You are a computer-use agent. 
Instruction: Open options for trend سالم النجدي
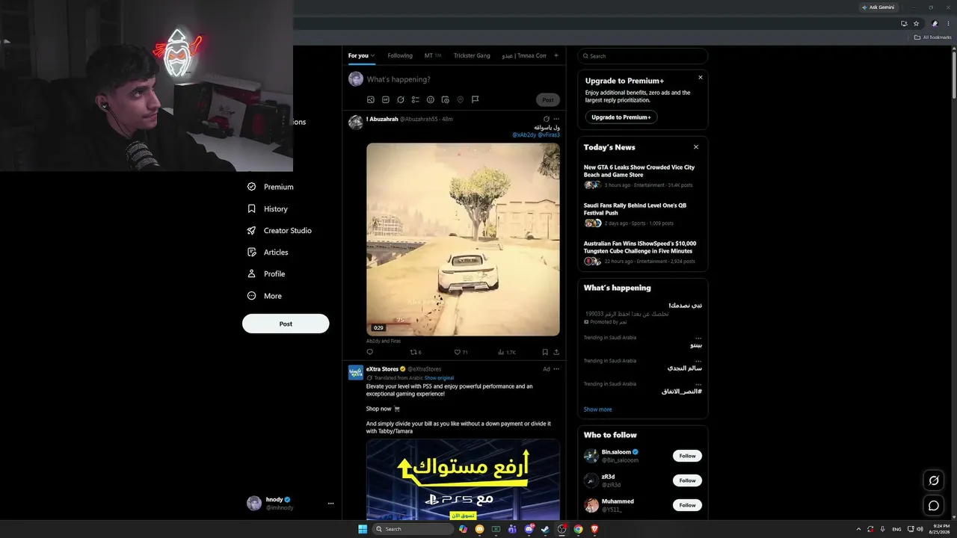pos(698,361)
